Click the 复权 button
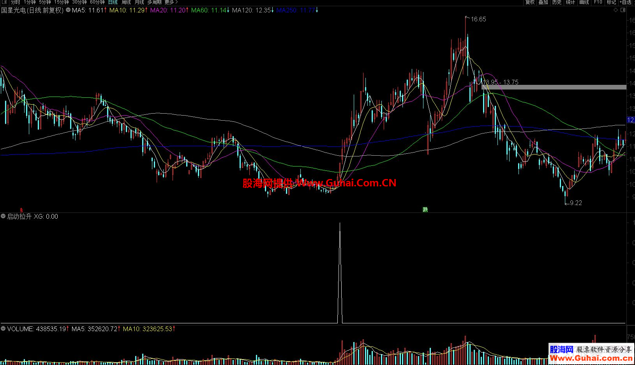Screen dimensions: 635x365 [530, 2]
